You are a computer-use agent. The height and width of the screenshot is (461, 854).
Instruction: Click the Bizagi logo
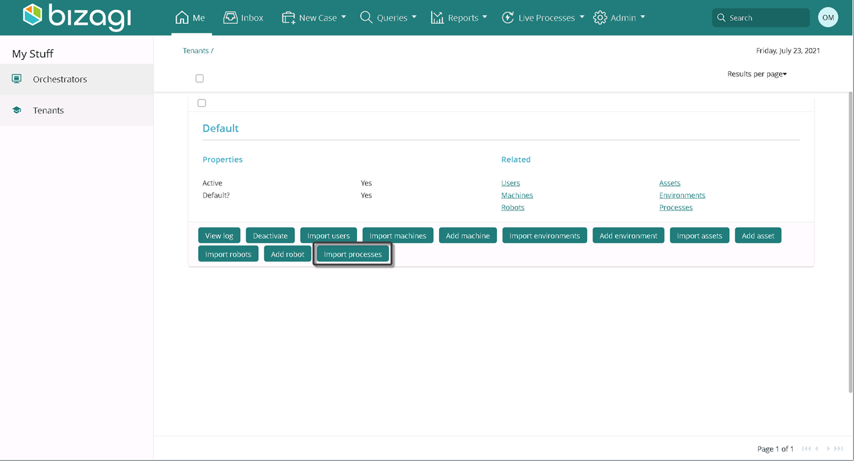click(77, 17)
